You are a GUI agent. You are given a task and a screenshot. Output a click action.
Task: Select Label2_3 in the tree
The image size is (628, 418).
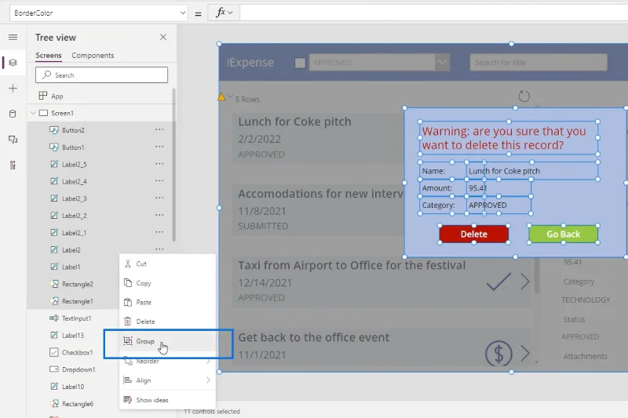pos(74,198)
